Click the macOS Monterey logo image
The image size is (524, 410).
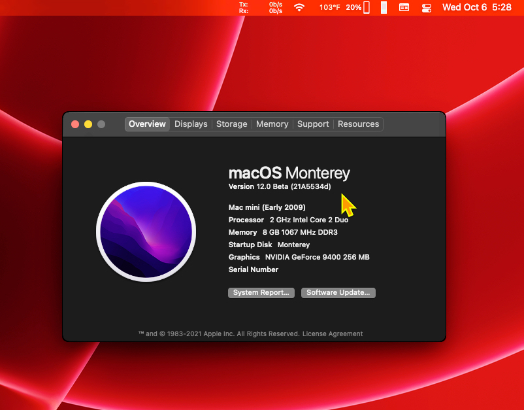click(146, 231)
